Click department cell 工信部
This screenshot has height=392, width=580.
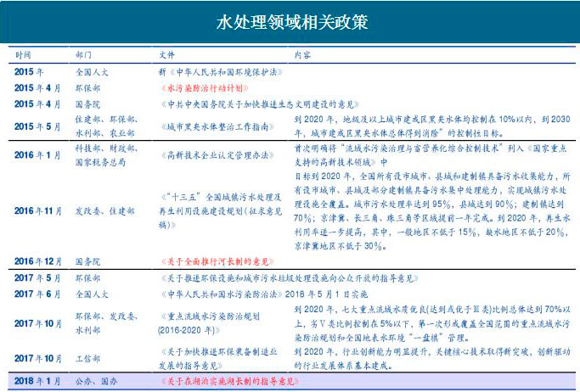coord(87,359)
